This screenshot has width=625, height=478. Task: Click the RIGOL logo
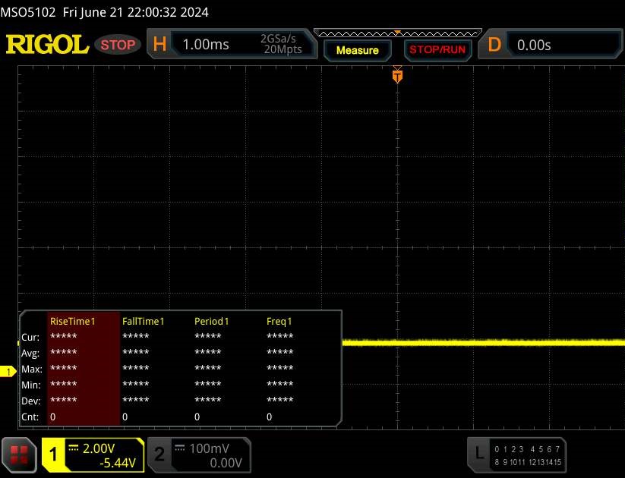(47, 44)
